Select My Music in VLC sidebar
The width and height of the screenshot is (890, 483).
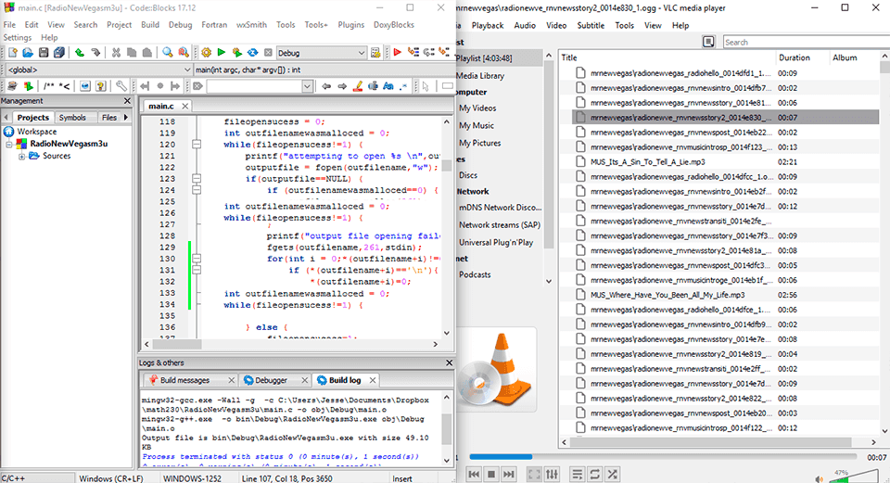(x=477, y=125)
